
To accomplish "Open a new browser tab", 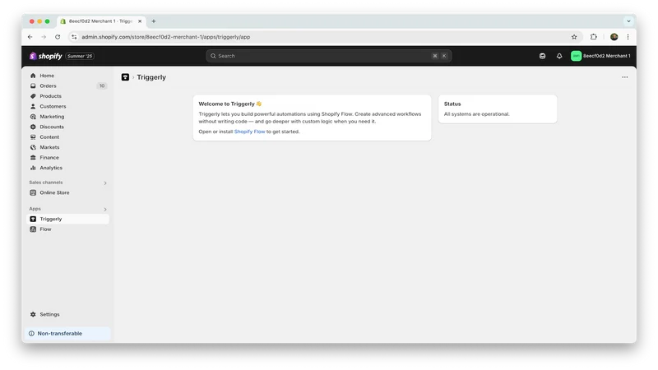I will click(x=154, y=21).
